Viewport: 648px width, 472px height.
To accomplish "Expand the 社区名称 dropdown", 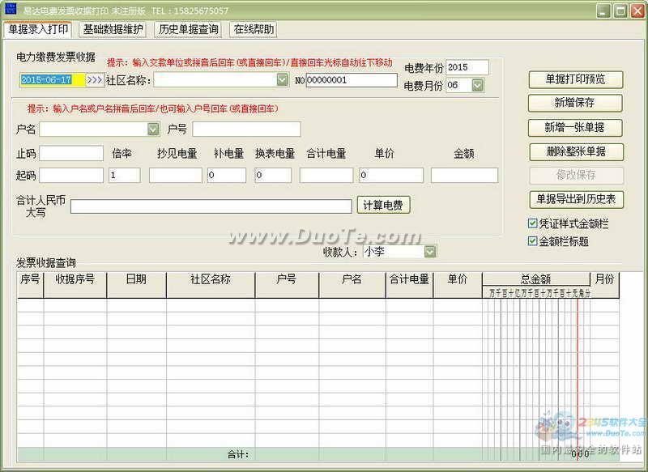I will click(x=282, y=79).
